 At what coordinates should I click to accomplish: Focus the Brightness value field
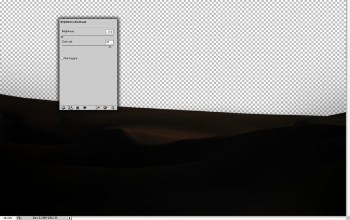coord(110,32)
